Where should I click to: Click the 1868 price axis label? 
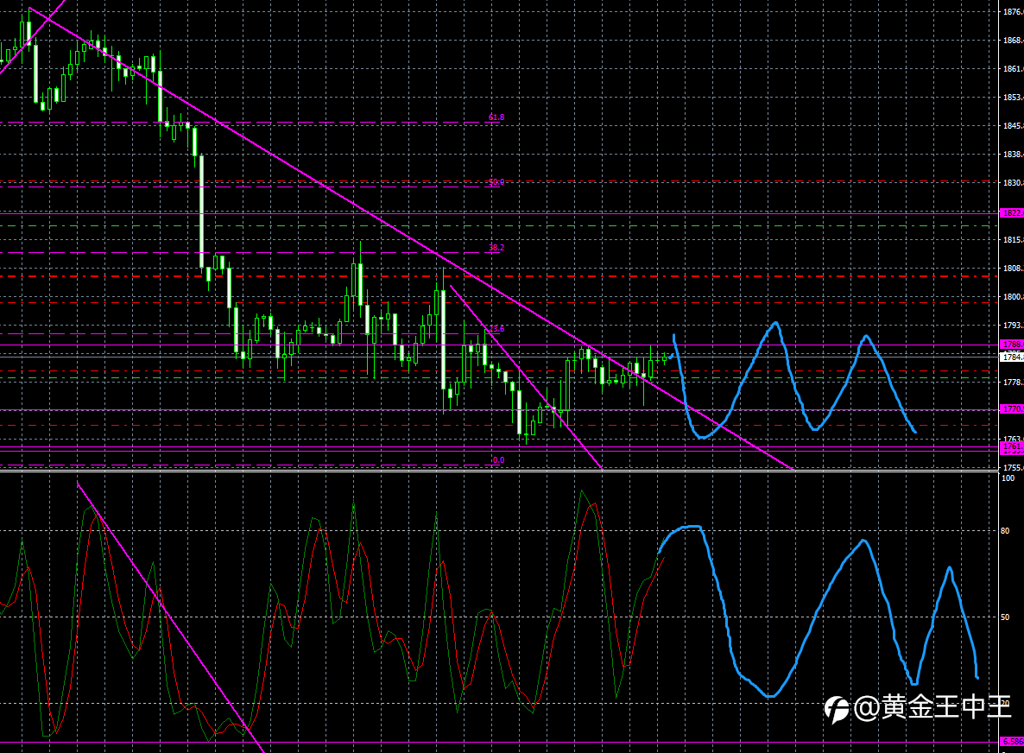pos(1013,41)
